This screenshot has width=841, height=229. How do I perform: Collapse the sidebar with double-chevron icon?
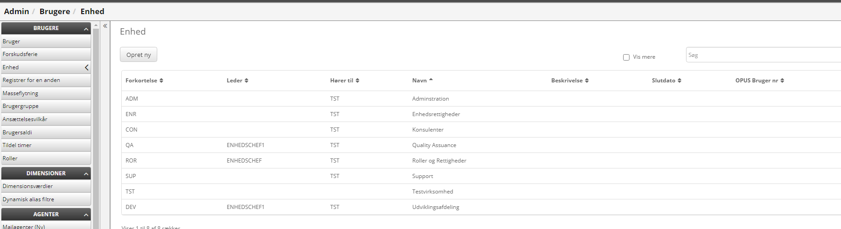pyautogui.click(x=105, y=26)
